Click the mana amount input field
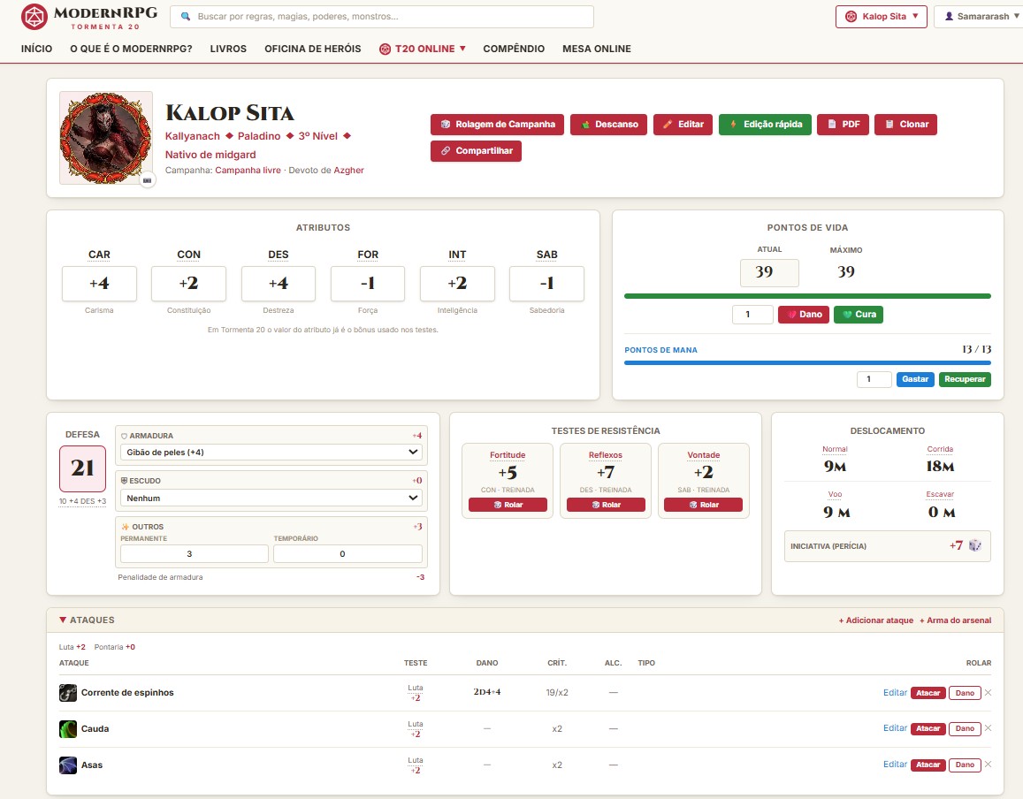The image size is (1023, 799). (x=874, y=379)
